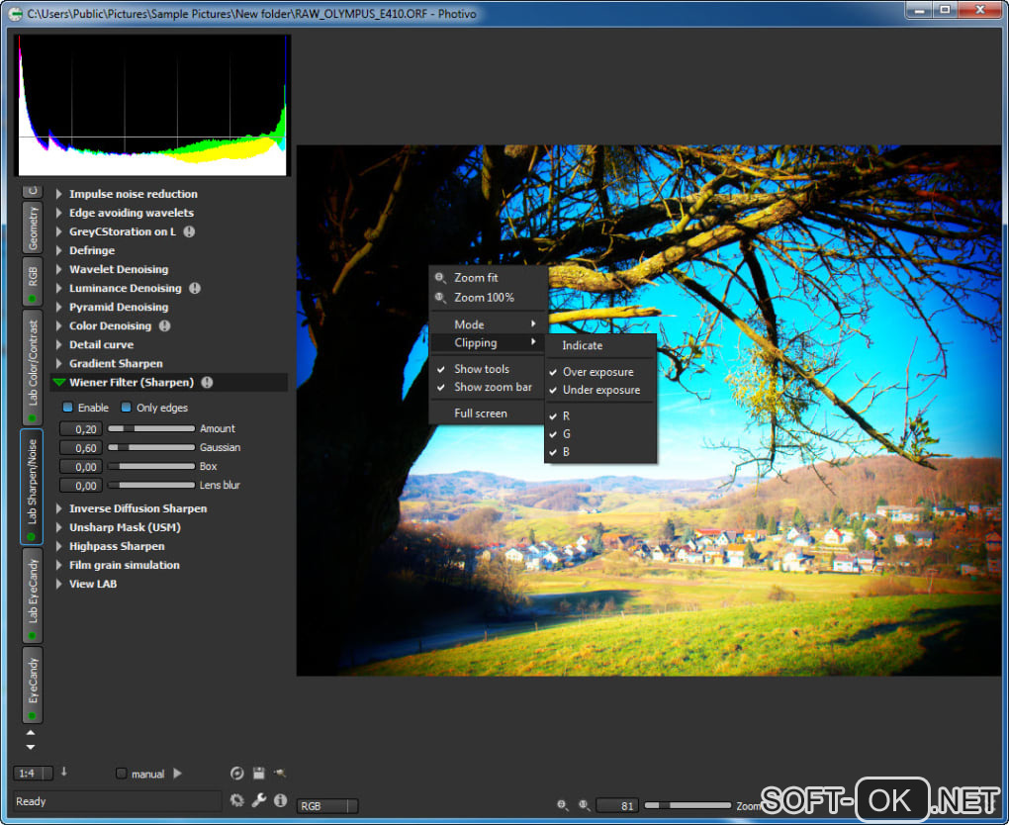Switch to Lab Color/Contrast tab
This screenshot has width=1009, height=825.
33,367
